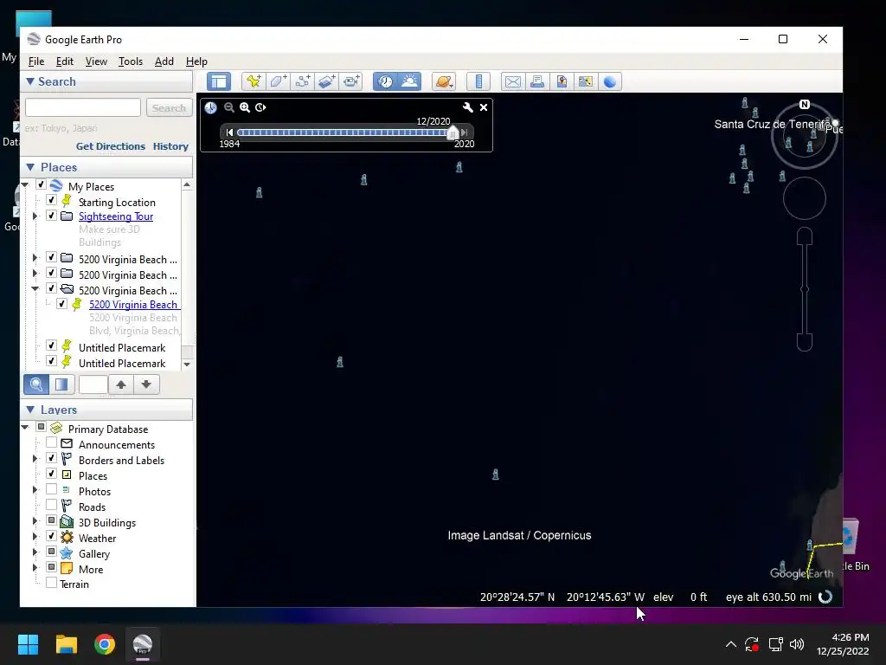Click the vertical zoom slider
The width and height of the screenshot is (886, 665).
(x=805, y=289)
